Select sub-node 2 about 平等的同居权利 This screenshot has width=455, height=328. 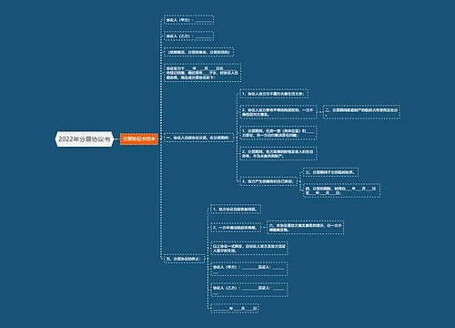coord(278,112)
